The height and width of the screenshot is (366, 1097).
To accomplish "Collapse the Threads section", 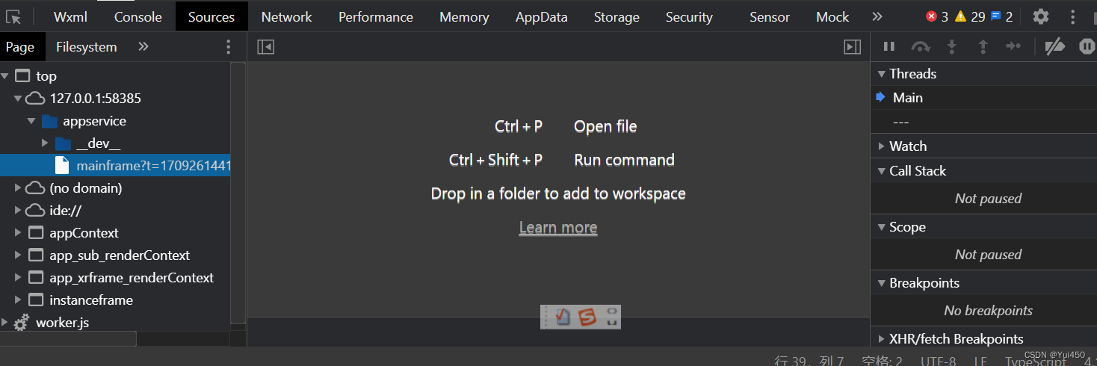I will click(x=883, y=73).
